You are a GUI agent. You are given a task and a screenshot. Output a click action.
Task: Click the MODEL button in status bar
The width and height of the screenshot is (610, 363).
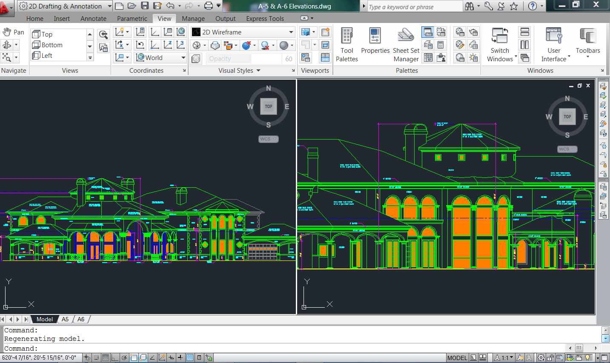pos(457,358)
